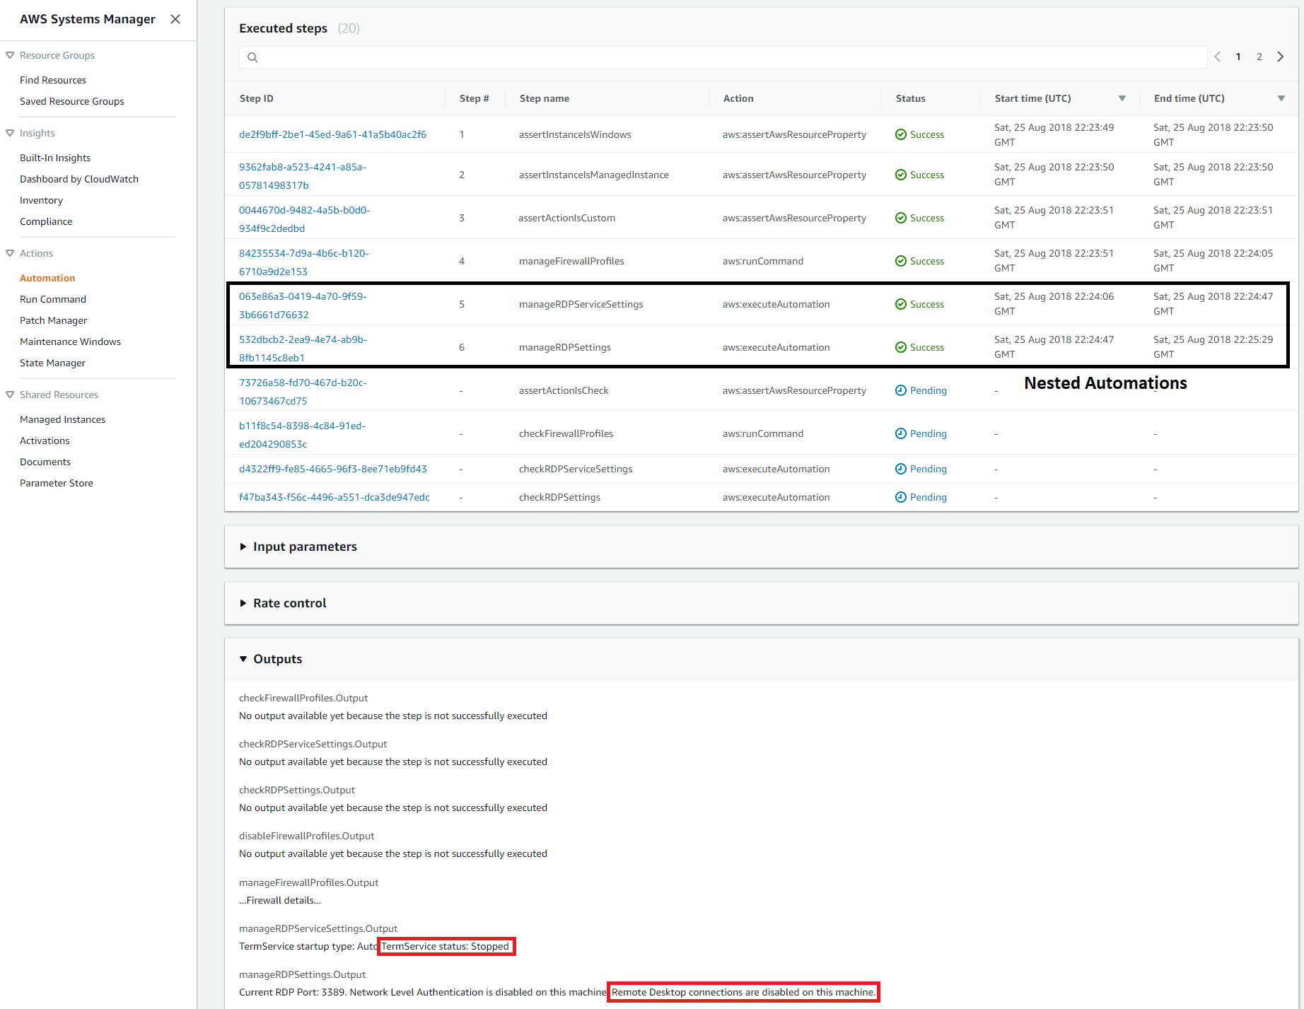Open step ID starting 063e86a3-0419
This screenshot has height=1009, width=1304.
click(x=303, y=305)
